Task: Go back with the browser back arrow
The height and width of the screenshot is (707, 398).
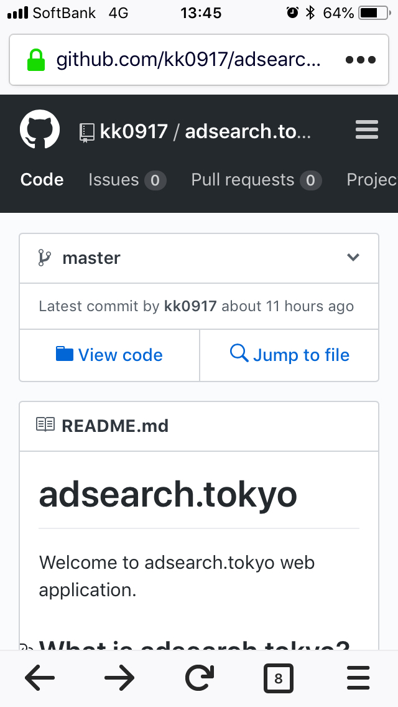Action: click(40, 678)
